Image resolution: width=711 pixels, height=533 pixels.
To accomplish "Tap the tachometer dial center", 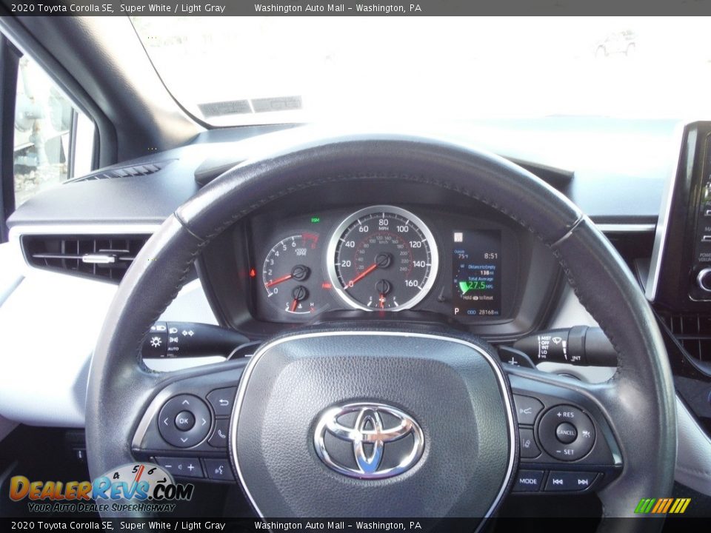I will [300, 272].
